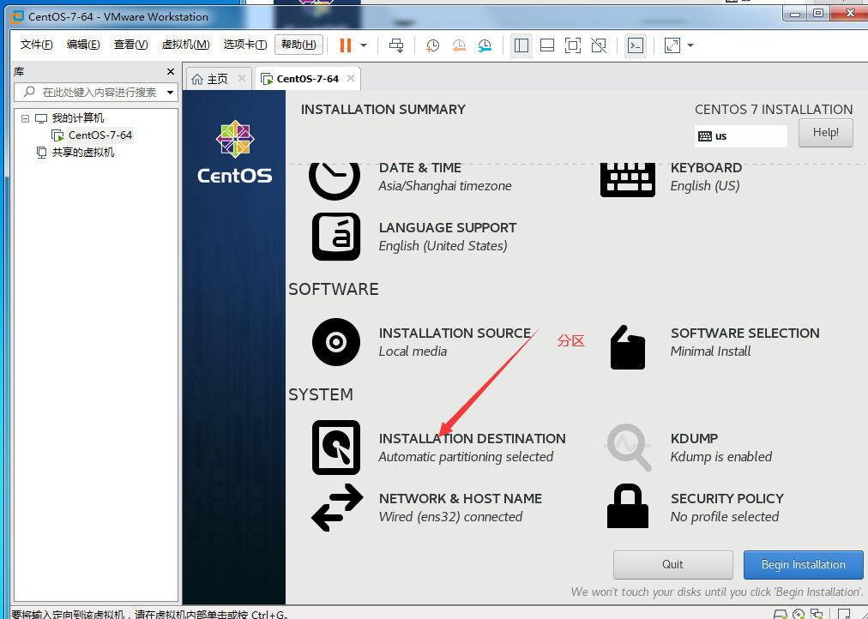868x619 pixels.
Task: Open INSTALLATION DESTINATION label
Action: coord(473,439)
